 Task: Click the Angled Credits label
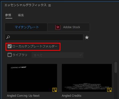pos(71,96)
